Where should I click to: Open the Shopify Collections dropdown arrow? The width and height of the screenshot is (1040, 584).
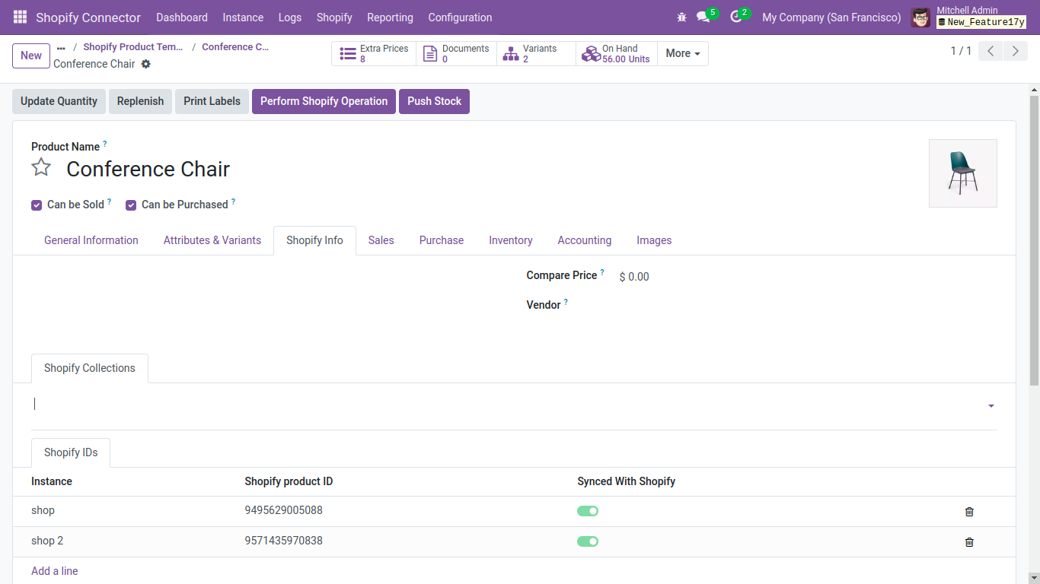tap(991, 406)
